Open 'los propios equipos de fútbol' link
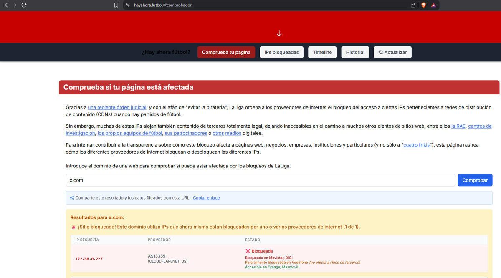The image size is (501, 278). [130, 133]
